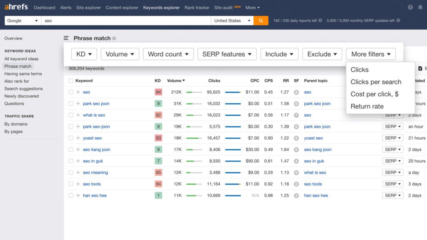Click the clicks bar for 'seo tools' row
Viewport: 427px width, 240px height.
(x=233, y=184)
